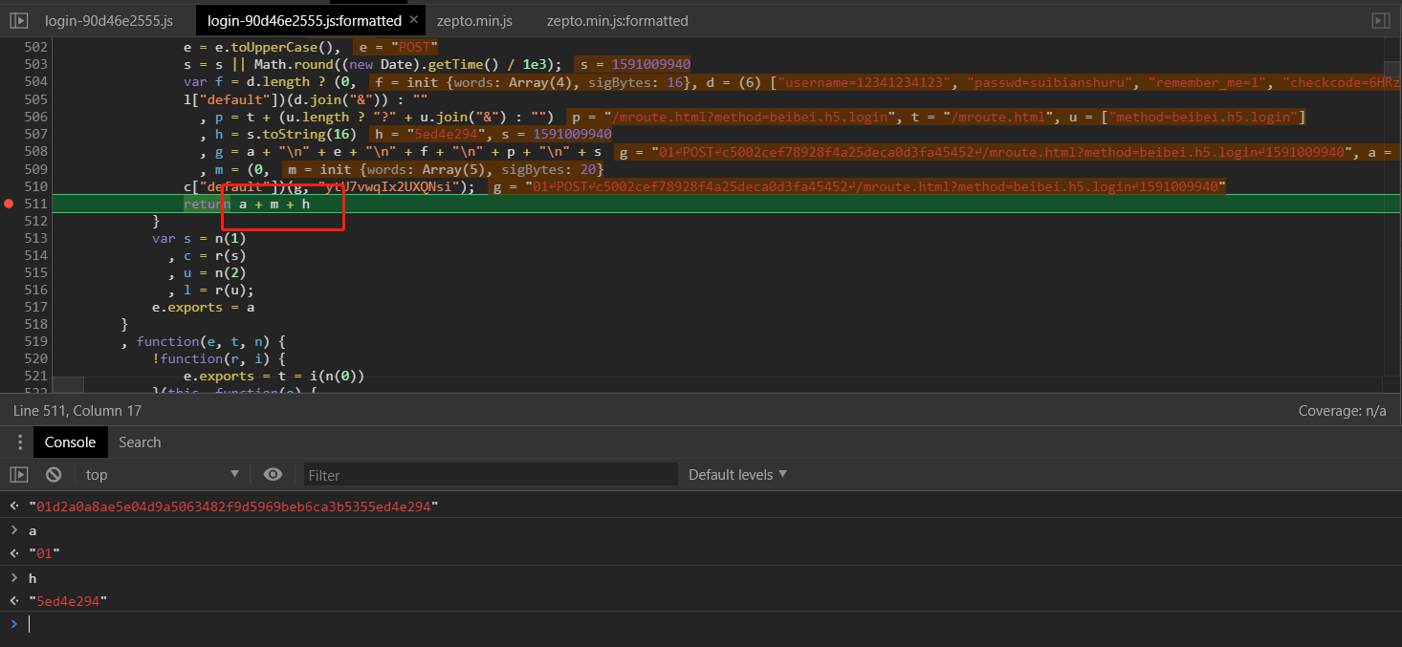Image resolution: width=1402 pixels, height=647 pixels.
Task: Click the 'a' console input entry
Action: pos(33,530)
